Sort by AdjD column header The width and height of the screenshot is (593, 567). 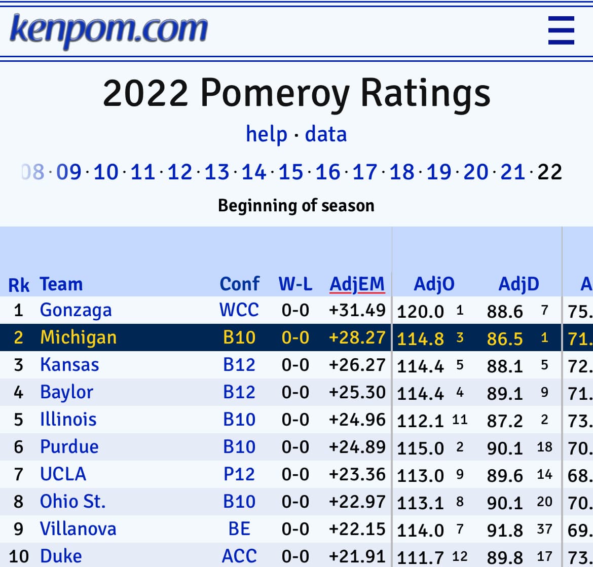pyautogui.click(x=518, y=284)
